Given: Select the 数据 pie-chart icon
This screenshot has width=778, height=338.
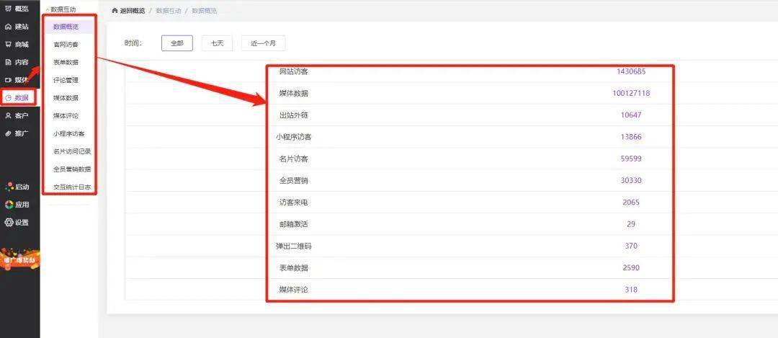Looking at the screenshot, I should point(8,98).
